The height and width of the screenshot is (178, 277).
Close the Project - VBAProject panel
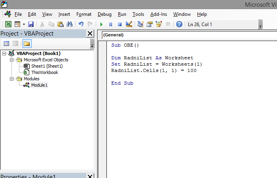point(90,34)
